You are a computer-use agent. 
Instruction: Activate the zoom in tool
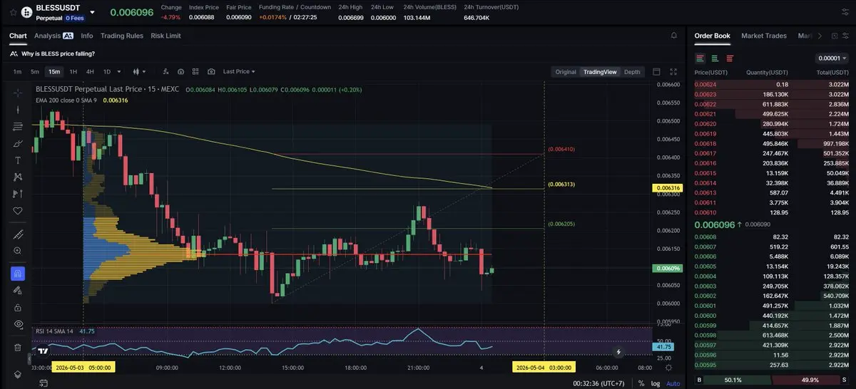(18, 251)
